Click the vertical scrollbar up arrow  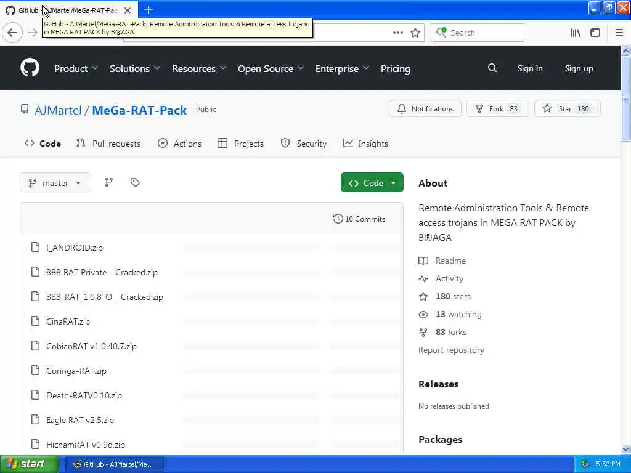[x=625, y=51]
